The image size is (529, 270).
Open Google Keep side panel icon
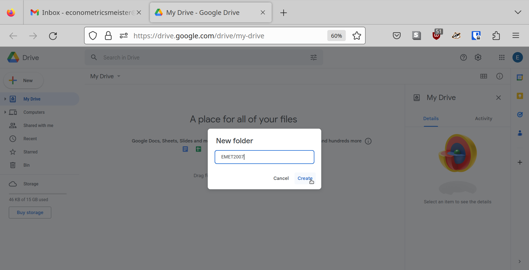(520, 96)
